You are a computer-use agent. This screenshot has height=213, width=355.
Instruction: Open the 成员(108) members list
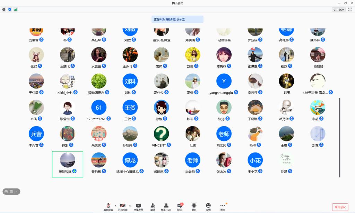(166, 207)
